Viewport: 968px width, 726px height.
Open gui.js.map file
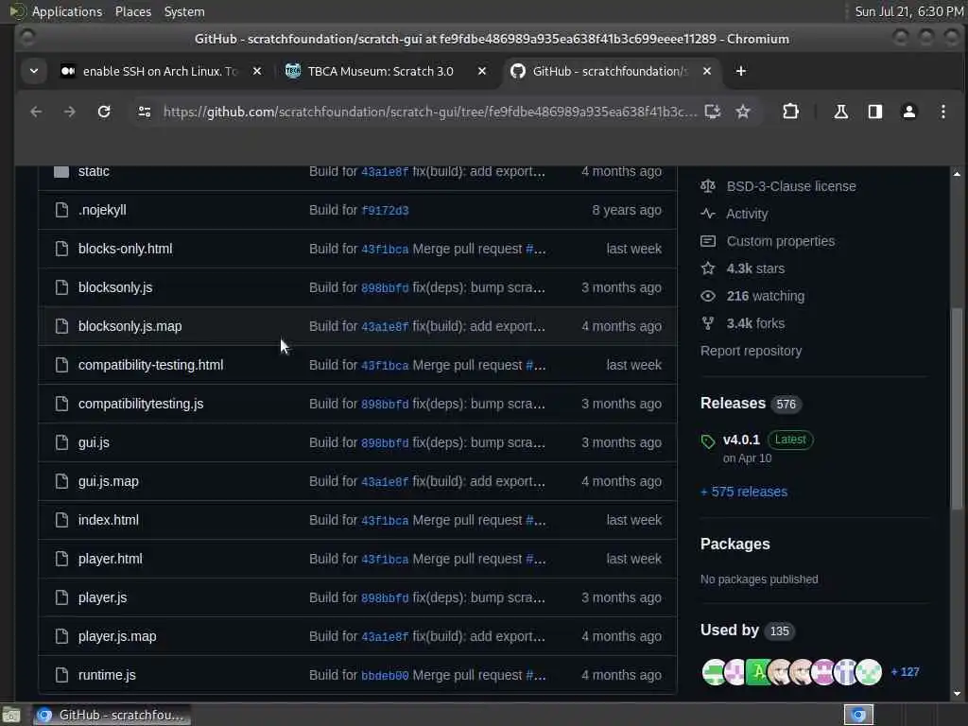(109, 481)
